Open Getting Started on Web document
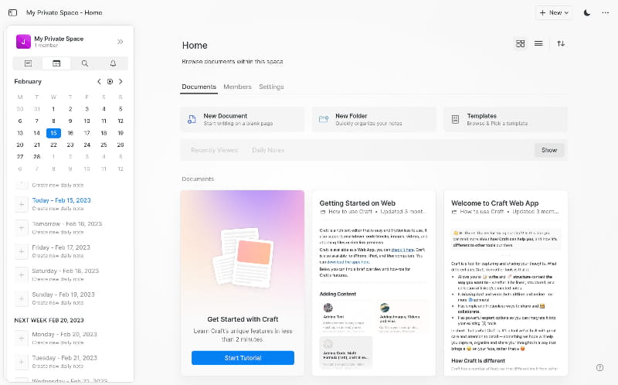Image resolution: width=618 pixels, height=385 pixels. (x=374, y=283)
